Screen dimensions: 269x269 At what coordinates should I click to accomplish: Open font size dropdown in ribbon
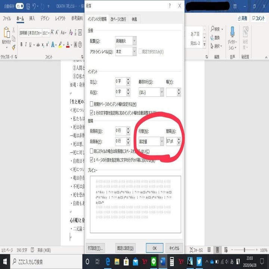pos(49,33)
